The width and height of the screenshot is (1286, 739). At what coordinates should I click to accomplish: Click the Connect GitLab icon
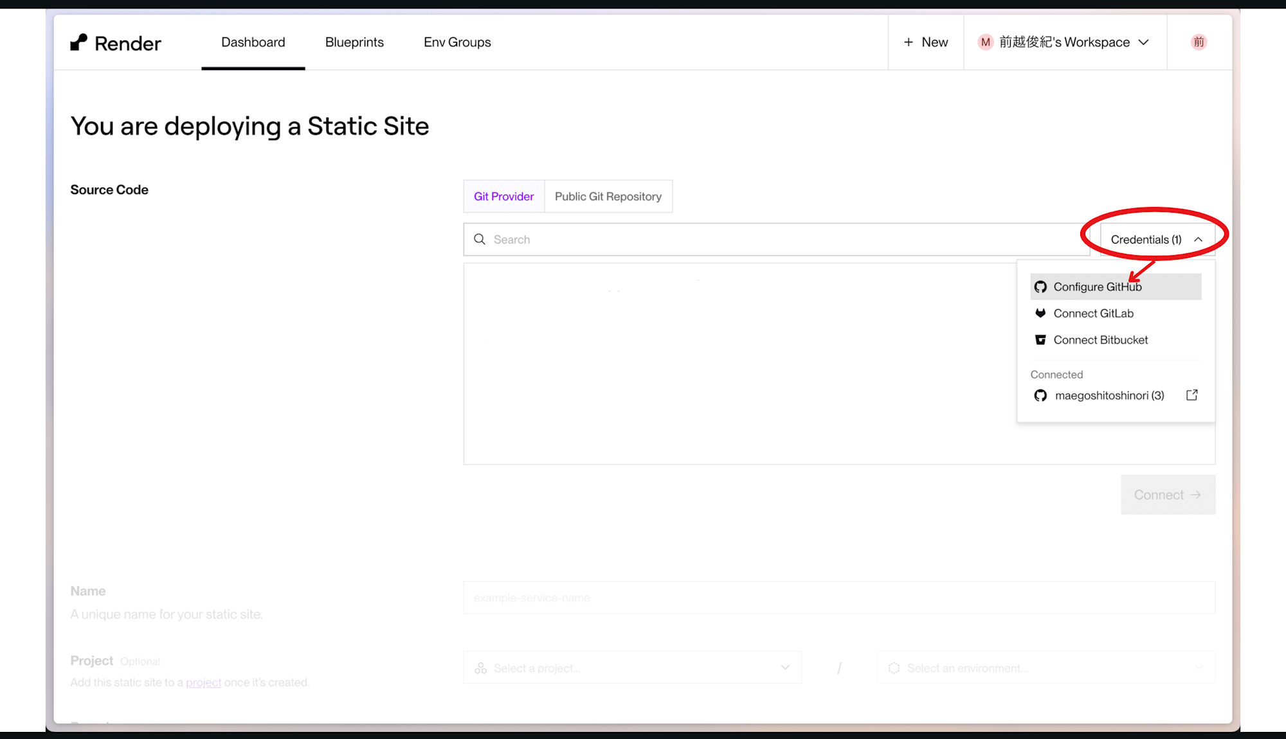coord(1040,312)
